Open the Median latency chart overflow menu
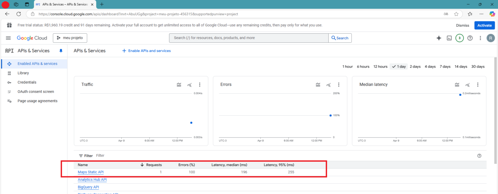The height and width of the screenshot is (194, 498). pos(478,84)
